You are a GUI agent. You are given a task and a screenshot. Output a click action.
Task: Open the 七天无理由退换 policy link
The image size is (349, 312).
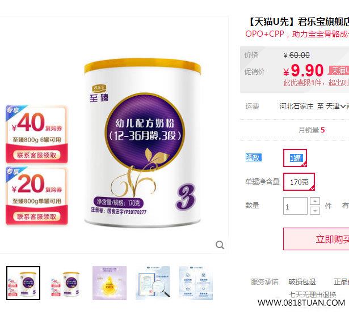pos(312,294)
